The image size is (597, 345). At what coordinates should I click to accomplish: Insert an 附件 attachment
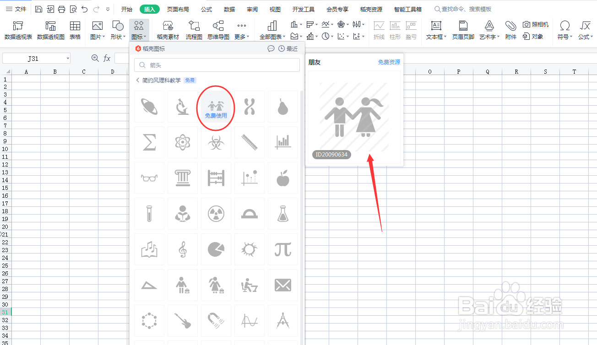(x=511, y=30)
